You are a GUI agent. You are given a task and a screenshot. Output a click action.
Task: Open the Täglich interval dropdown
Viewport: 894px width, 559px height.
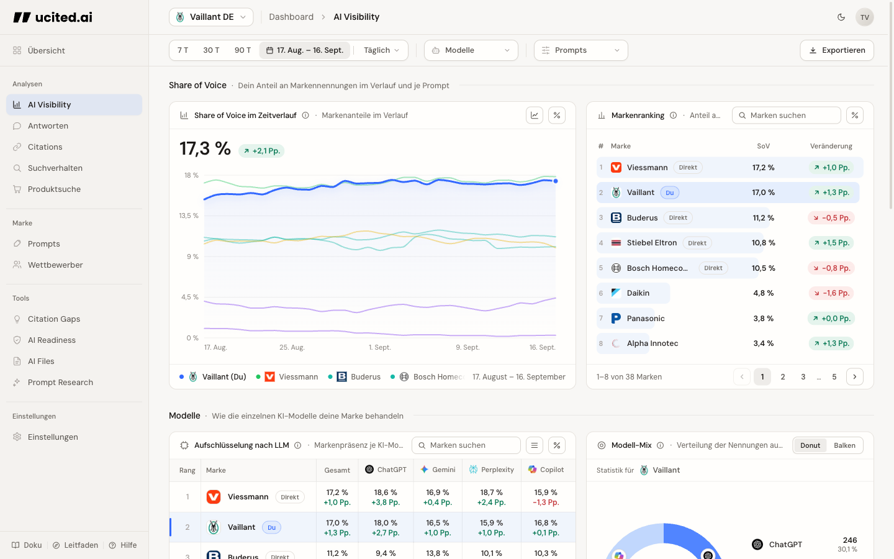click(x=382, y=50)
